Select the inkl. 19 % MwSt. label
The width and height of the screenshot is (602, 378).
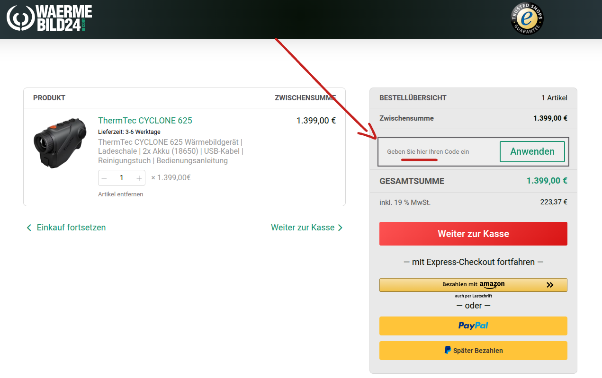pyautogui.click(x=405, y=202)
